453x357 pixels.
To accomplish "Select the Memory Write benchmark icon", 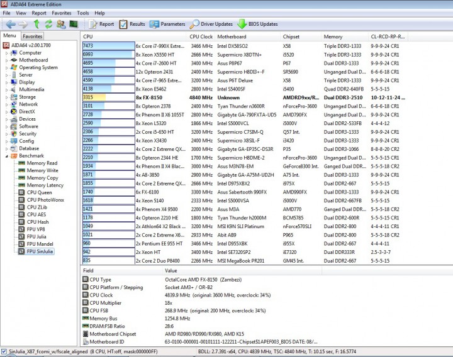I will click(x=21, y=170).
